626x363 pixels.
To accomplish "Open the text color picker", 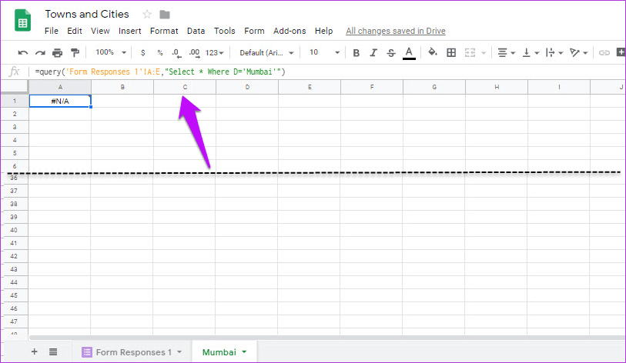I will 410,52.
